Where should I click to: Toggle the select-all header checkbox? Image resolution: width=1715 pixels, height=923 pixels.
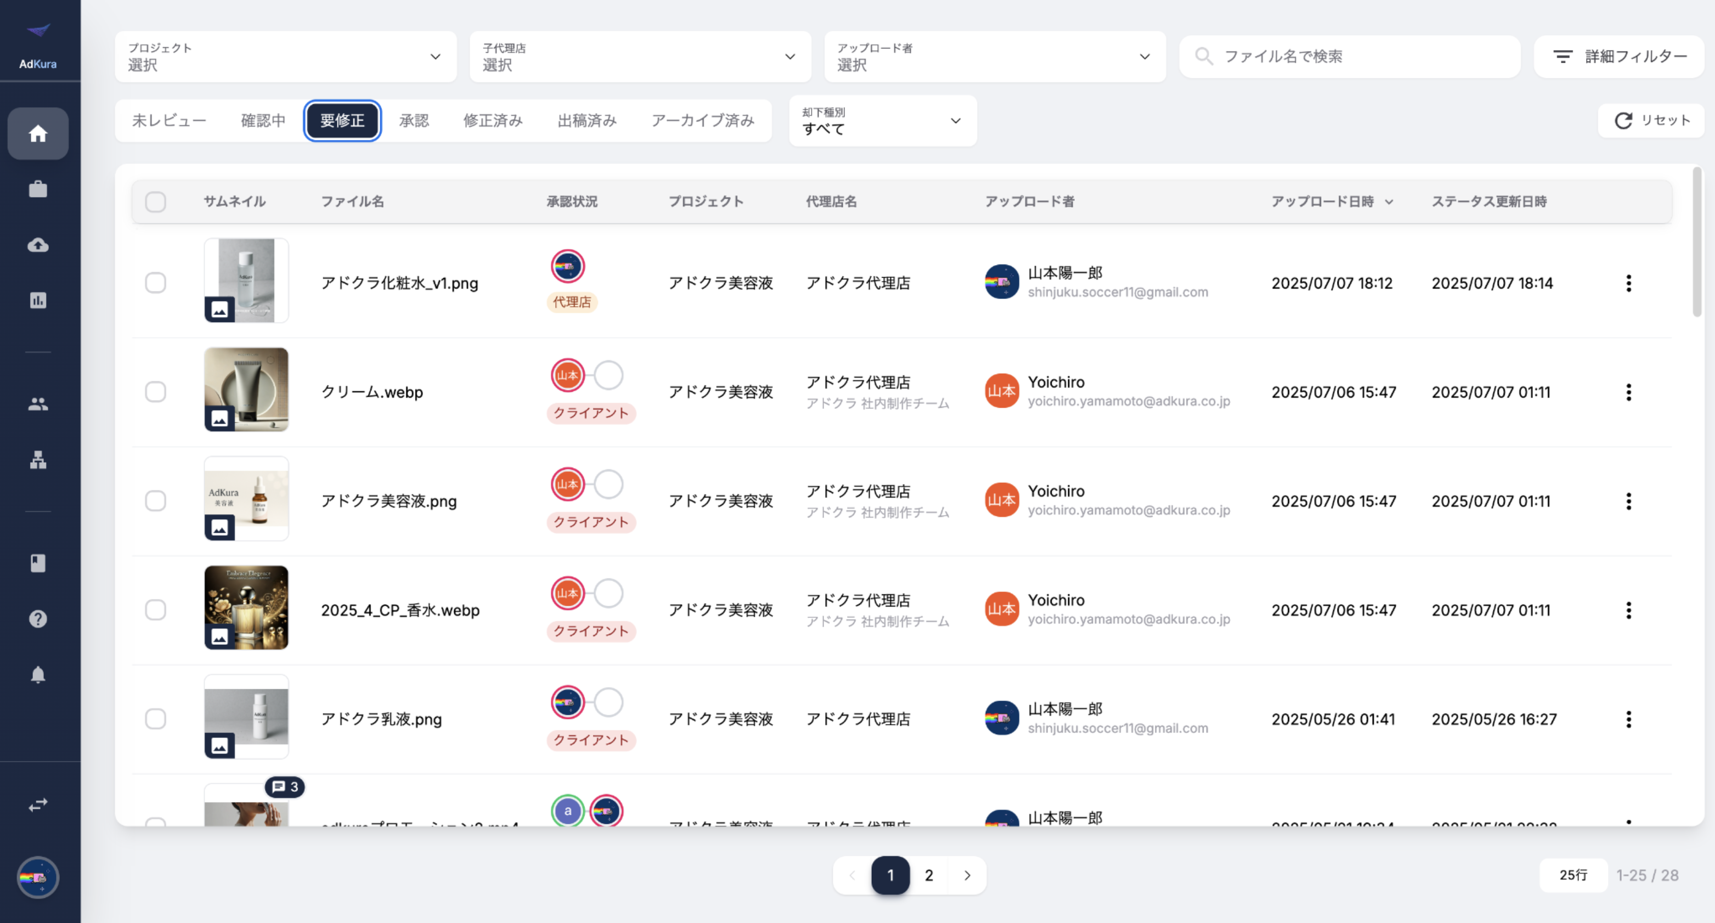[x=155, y=202]
